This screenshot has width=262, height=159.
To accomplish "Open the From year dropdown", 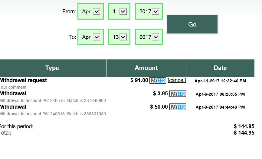I will point(149,11).
